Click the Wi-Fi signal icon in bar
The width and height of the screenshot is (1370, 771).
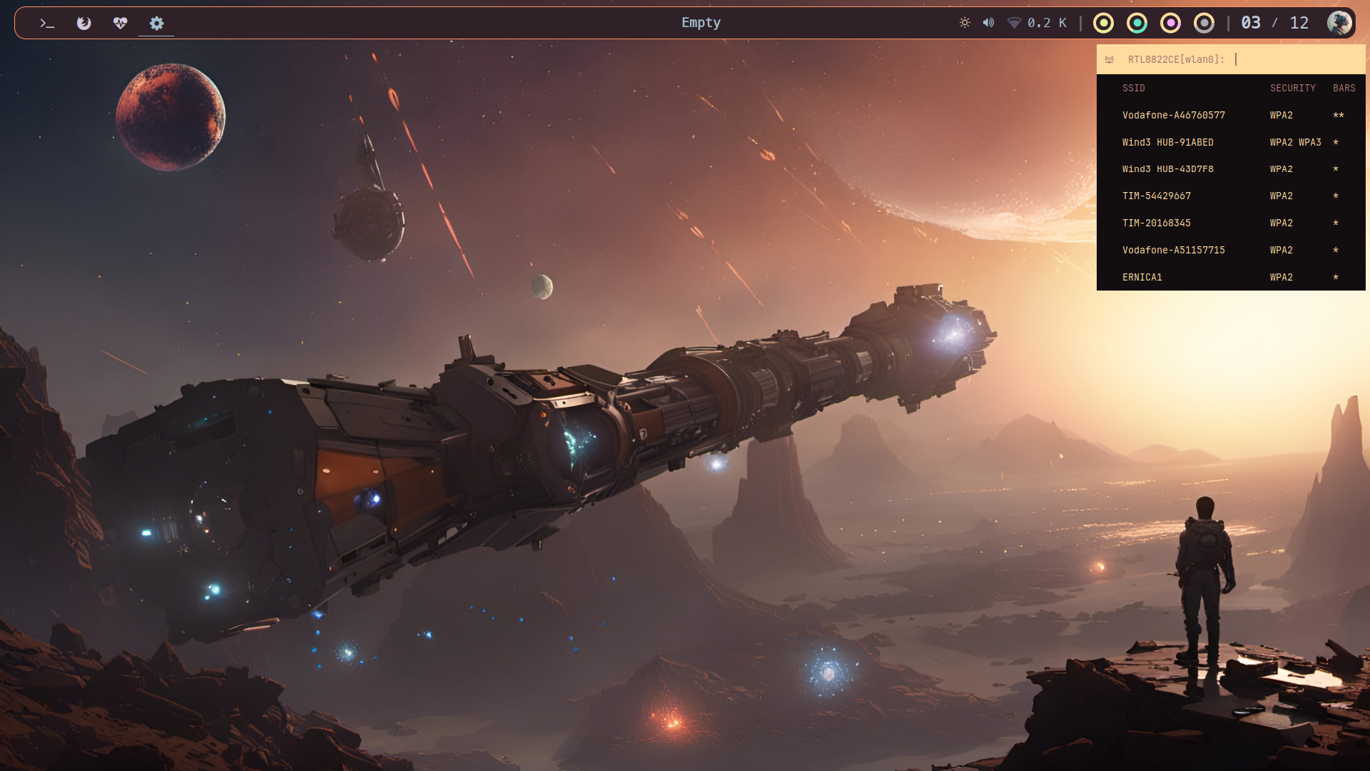pyautogui.click(x=1013, y=23)
